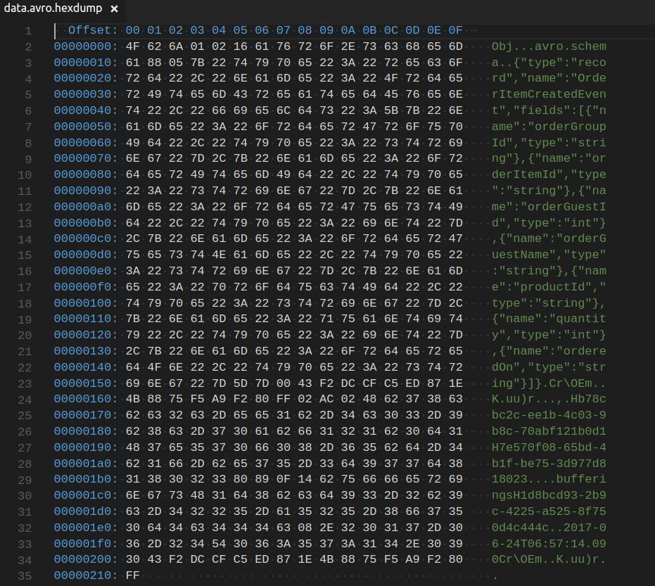Click decoded text ame":"orderGroup
This screenshot has height=586, width=655.
[549, 127]
